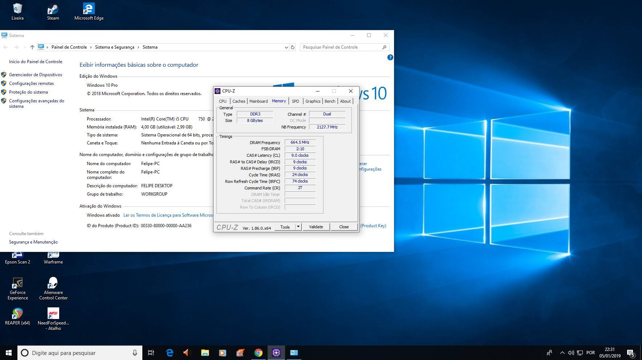Open Segurança e Manutenção link
This screenshot has width=642, height=360.
pos(33,242)
